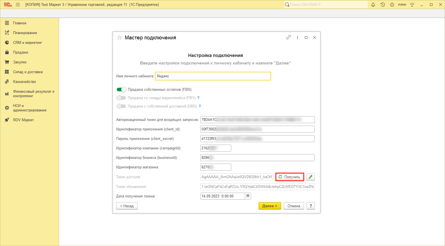
Task: Copy link to form via chain icon
Action: 288,37
